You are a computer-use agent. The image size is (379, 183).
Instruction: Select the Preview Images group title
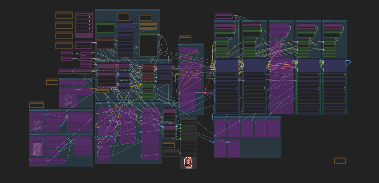tap(219, 117)
